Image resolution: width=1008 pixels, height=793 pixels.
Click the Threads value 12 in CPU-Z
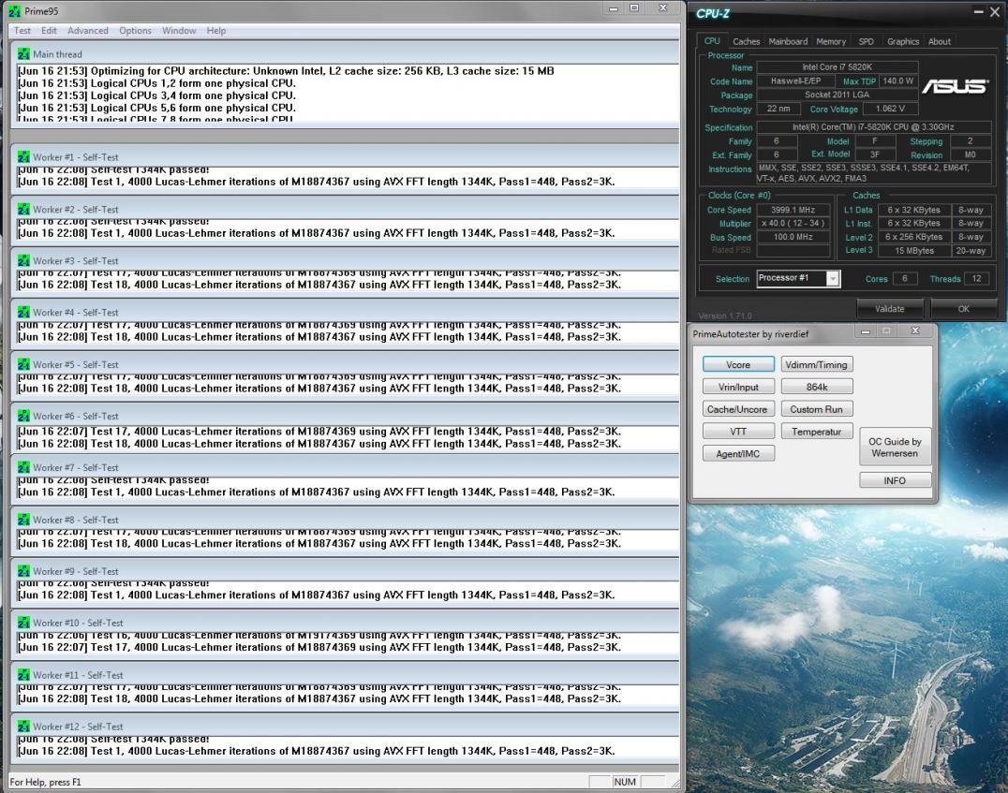pos(976,278)
